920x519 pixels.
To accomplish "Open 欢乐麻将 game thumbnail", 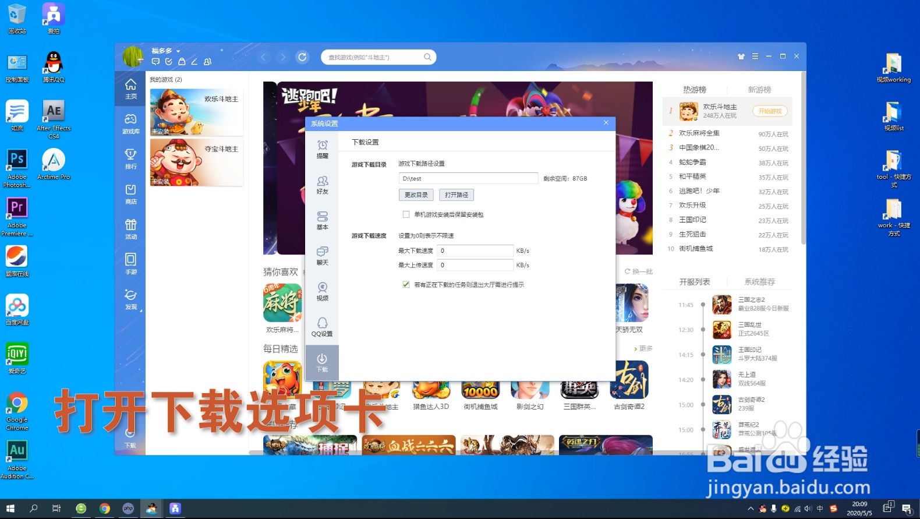I will pyautogui.click(x=282, y=303).
